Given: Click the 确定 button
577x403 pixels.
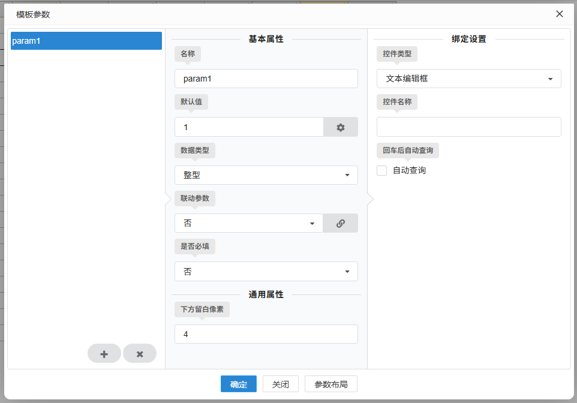Looking at the screenshot, I should [x=238, y=384].
